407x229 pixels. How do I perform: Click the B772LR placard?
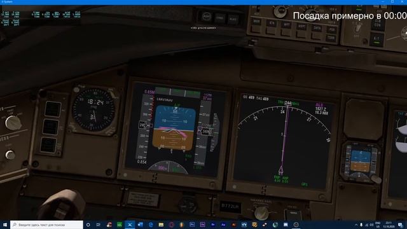click(x=230, y=207)
